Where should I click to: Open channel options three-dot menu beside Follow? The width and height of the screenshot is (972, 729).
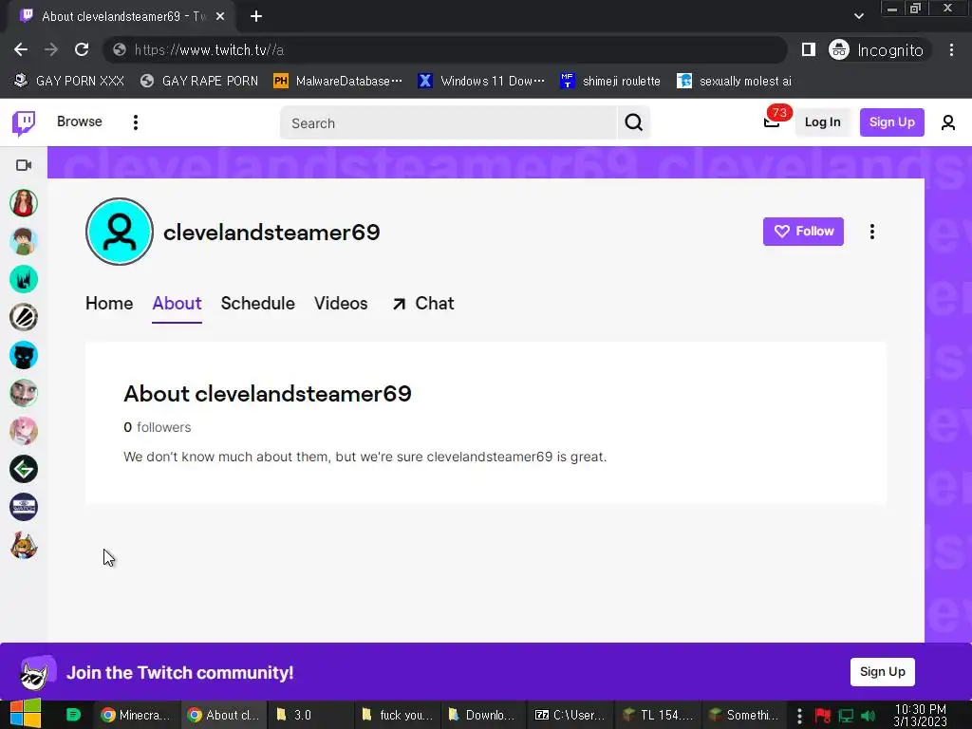click(x=872, y=232)
